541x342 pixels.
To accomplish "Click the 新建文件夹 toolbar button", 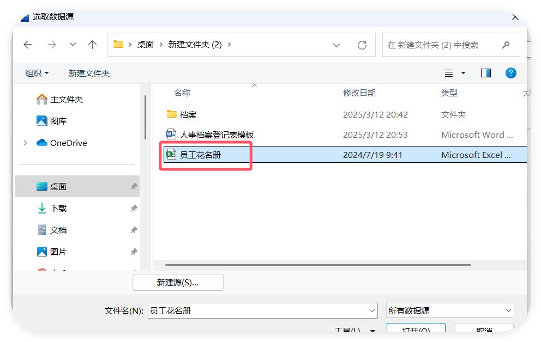I will pos(89,73).
